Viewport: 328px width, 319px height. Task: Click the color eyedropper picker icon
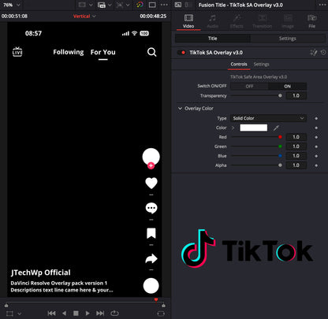[x=276, y=128]
